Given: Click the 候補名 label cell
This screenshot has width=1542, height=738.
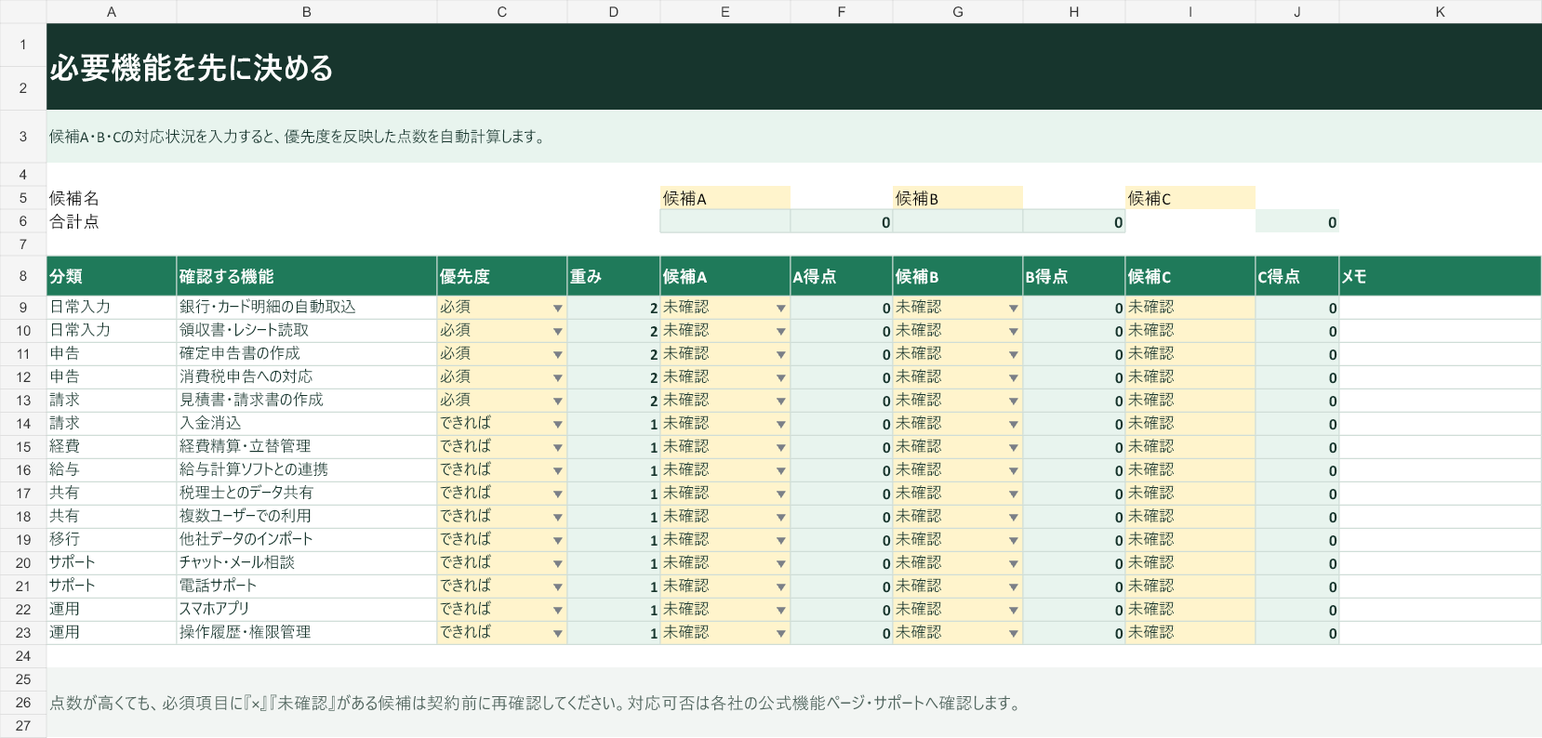Looking at the screenshot, I should pos(112,198).
